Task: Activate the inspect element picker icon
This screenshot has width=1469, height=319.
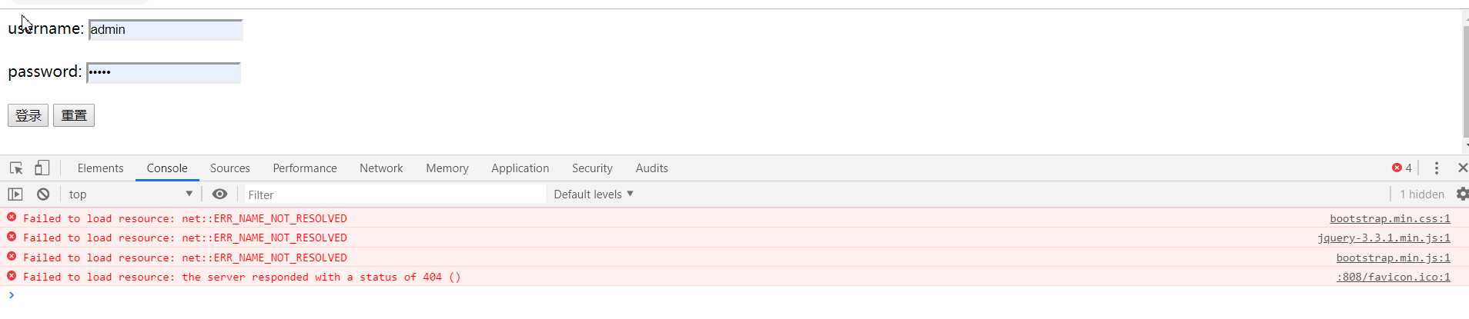Action: pos(16,168)
